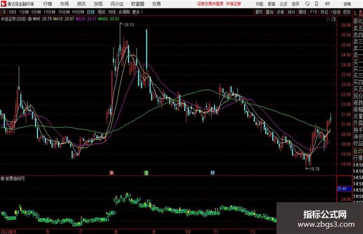Open the 版面 menu
The height and width of the screenshot is (234, 363).
click(271, 4)
